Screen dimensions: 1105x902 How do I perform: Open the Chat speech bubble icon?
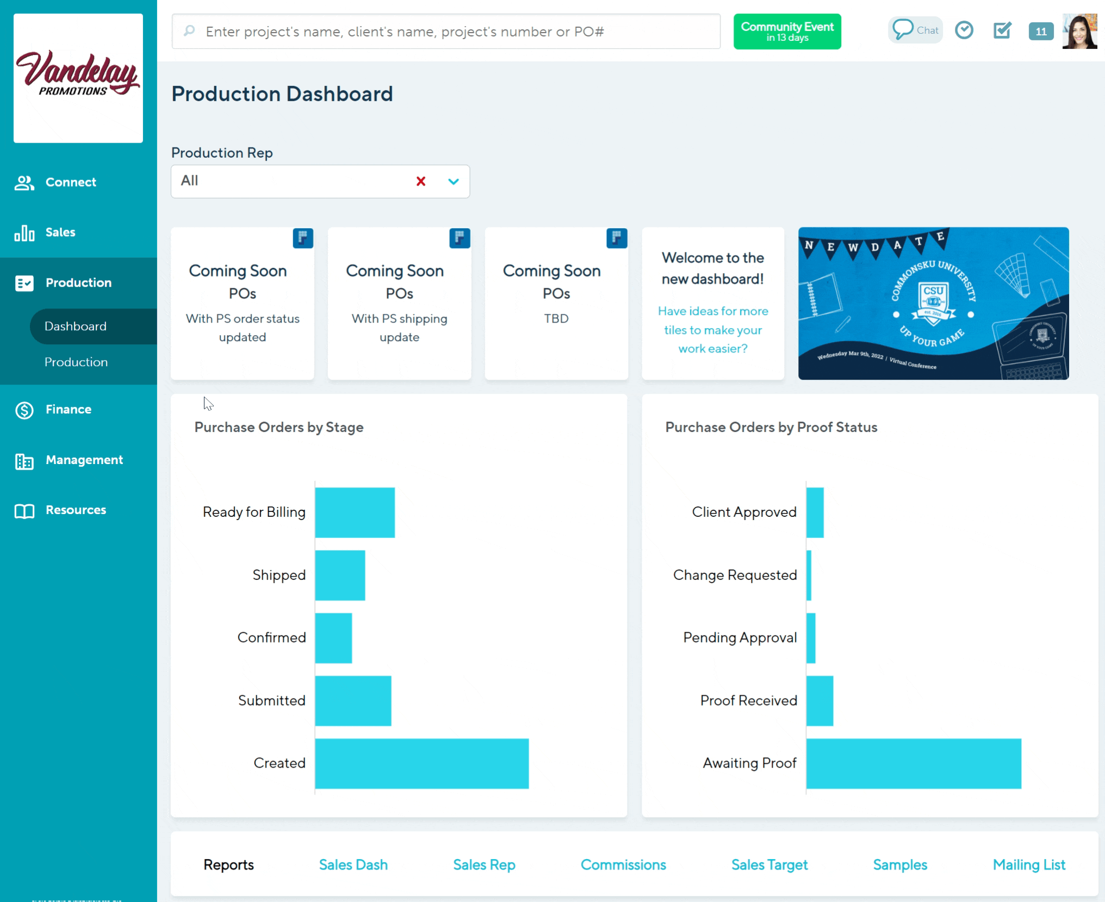coord(903,29)
